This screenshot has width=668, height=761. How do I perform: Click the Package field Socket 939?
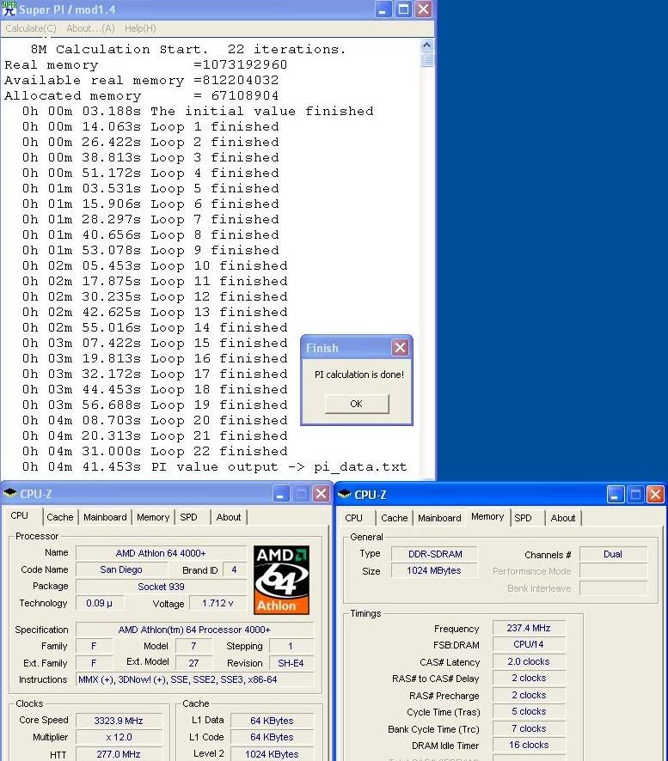click(161, 587)
